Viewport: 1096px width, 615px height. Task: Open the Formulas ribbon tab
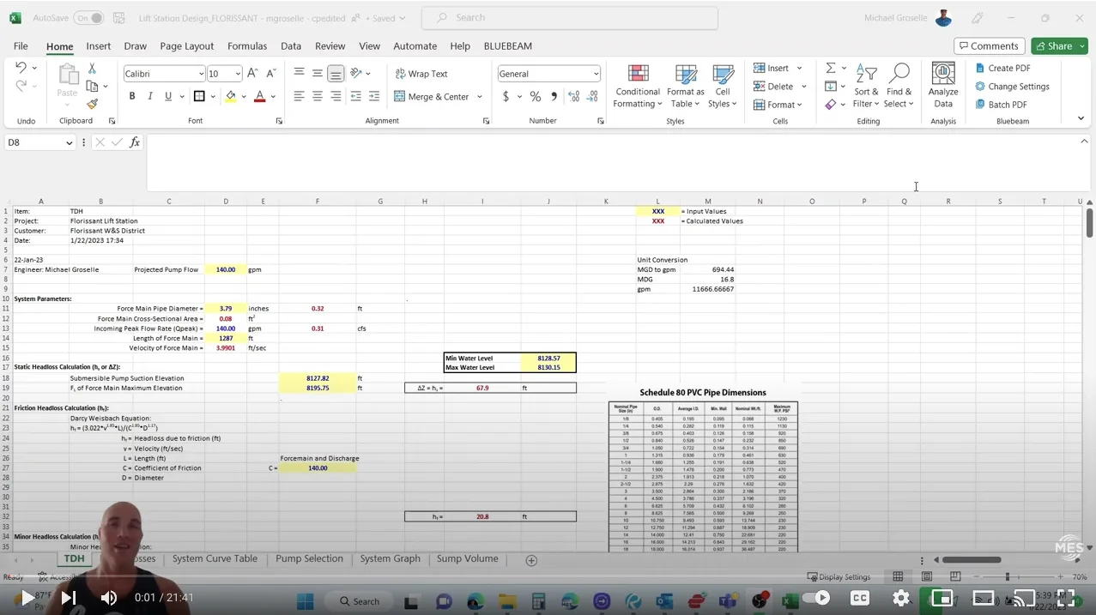(x=247, y=46)
